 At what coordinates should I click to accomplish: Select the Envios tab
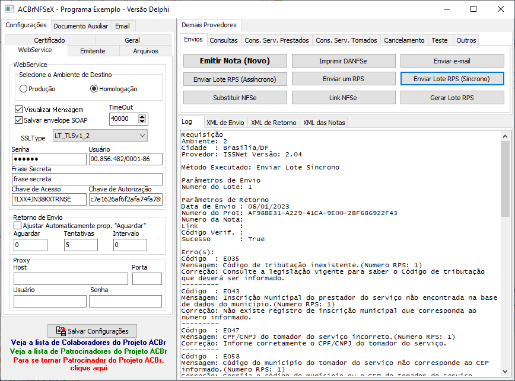(193, 39)
